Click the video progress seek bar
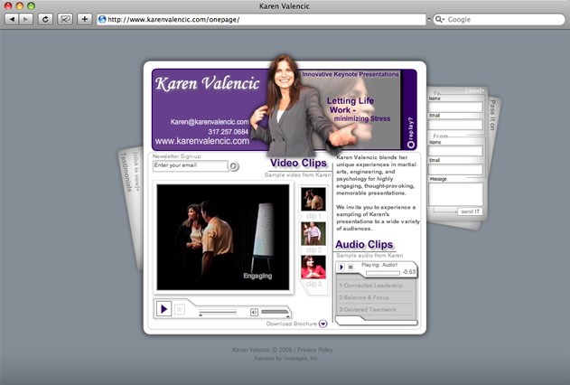Screen dimensions: 570x385 (218, 312)
